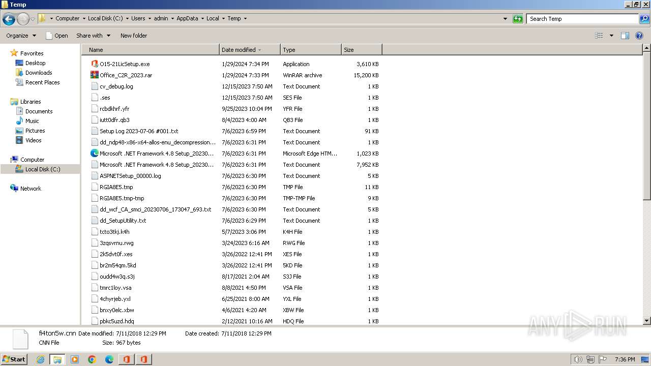651x366 pixels.
Task: Select the file RGIA8E5.tmp-tmp
Action: [122, 198]
